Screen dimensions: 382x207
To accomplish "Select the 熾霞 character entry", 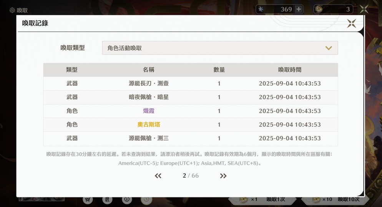I will coord(149,111).
